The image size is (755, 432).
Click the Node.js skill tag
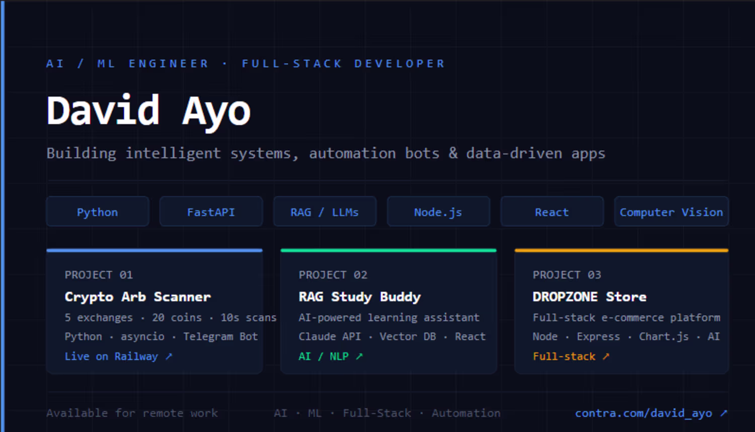point(438,212)
